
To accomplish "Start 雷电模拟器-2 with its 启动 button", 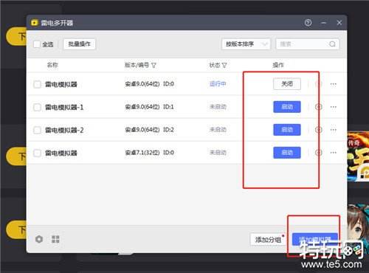I will coord(287,130).
